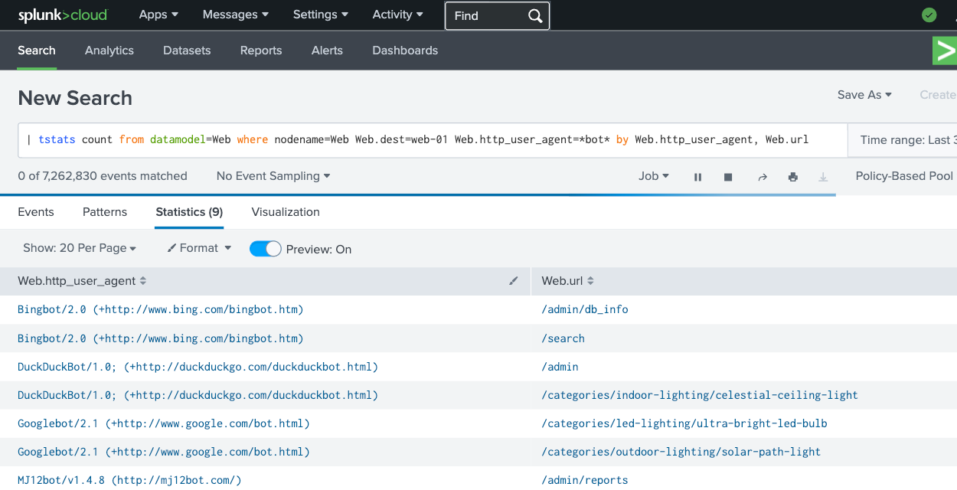Open the Googlebot/2.1 user agent link
The height and width of the screenshot is (490, 957).
(163, 423)
